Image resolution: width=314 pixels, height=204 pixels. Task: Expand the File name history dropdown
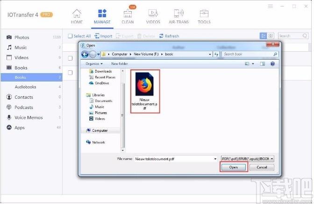[x=215, y=159]
